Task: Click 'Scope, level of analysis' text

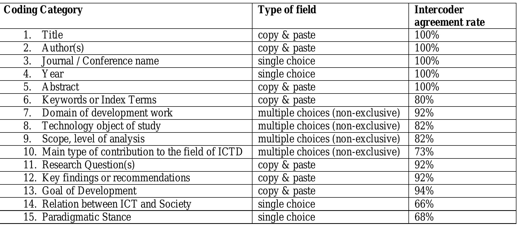Action: tap(93, 139)
